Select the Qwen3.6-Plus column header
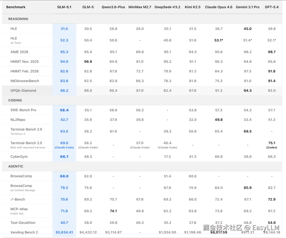Screen dimensions: 286x238 [113, 7]
